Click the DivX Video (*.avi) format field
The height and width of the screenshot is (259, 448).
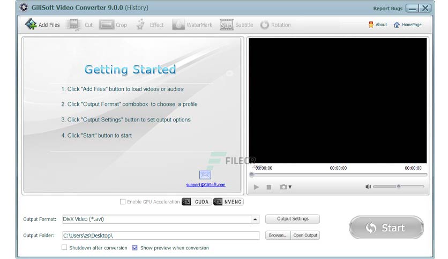156,219
